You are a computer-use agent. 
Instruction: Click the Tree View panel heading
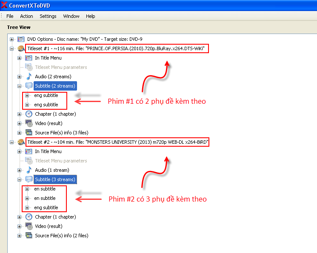click(19, 27)
